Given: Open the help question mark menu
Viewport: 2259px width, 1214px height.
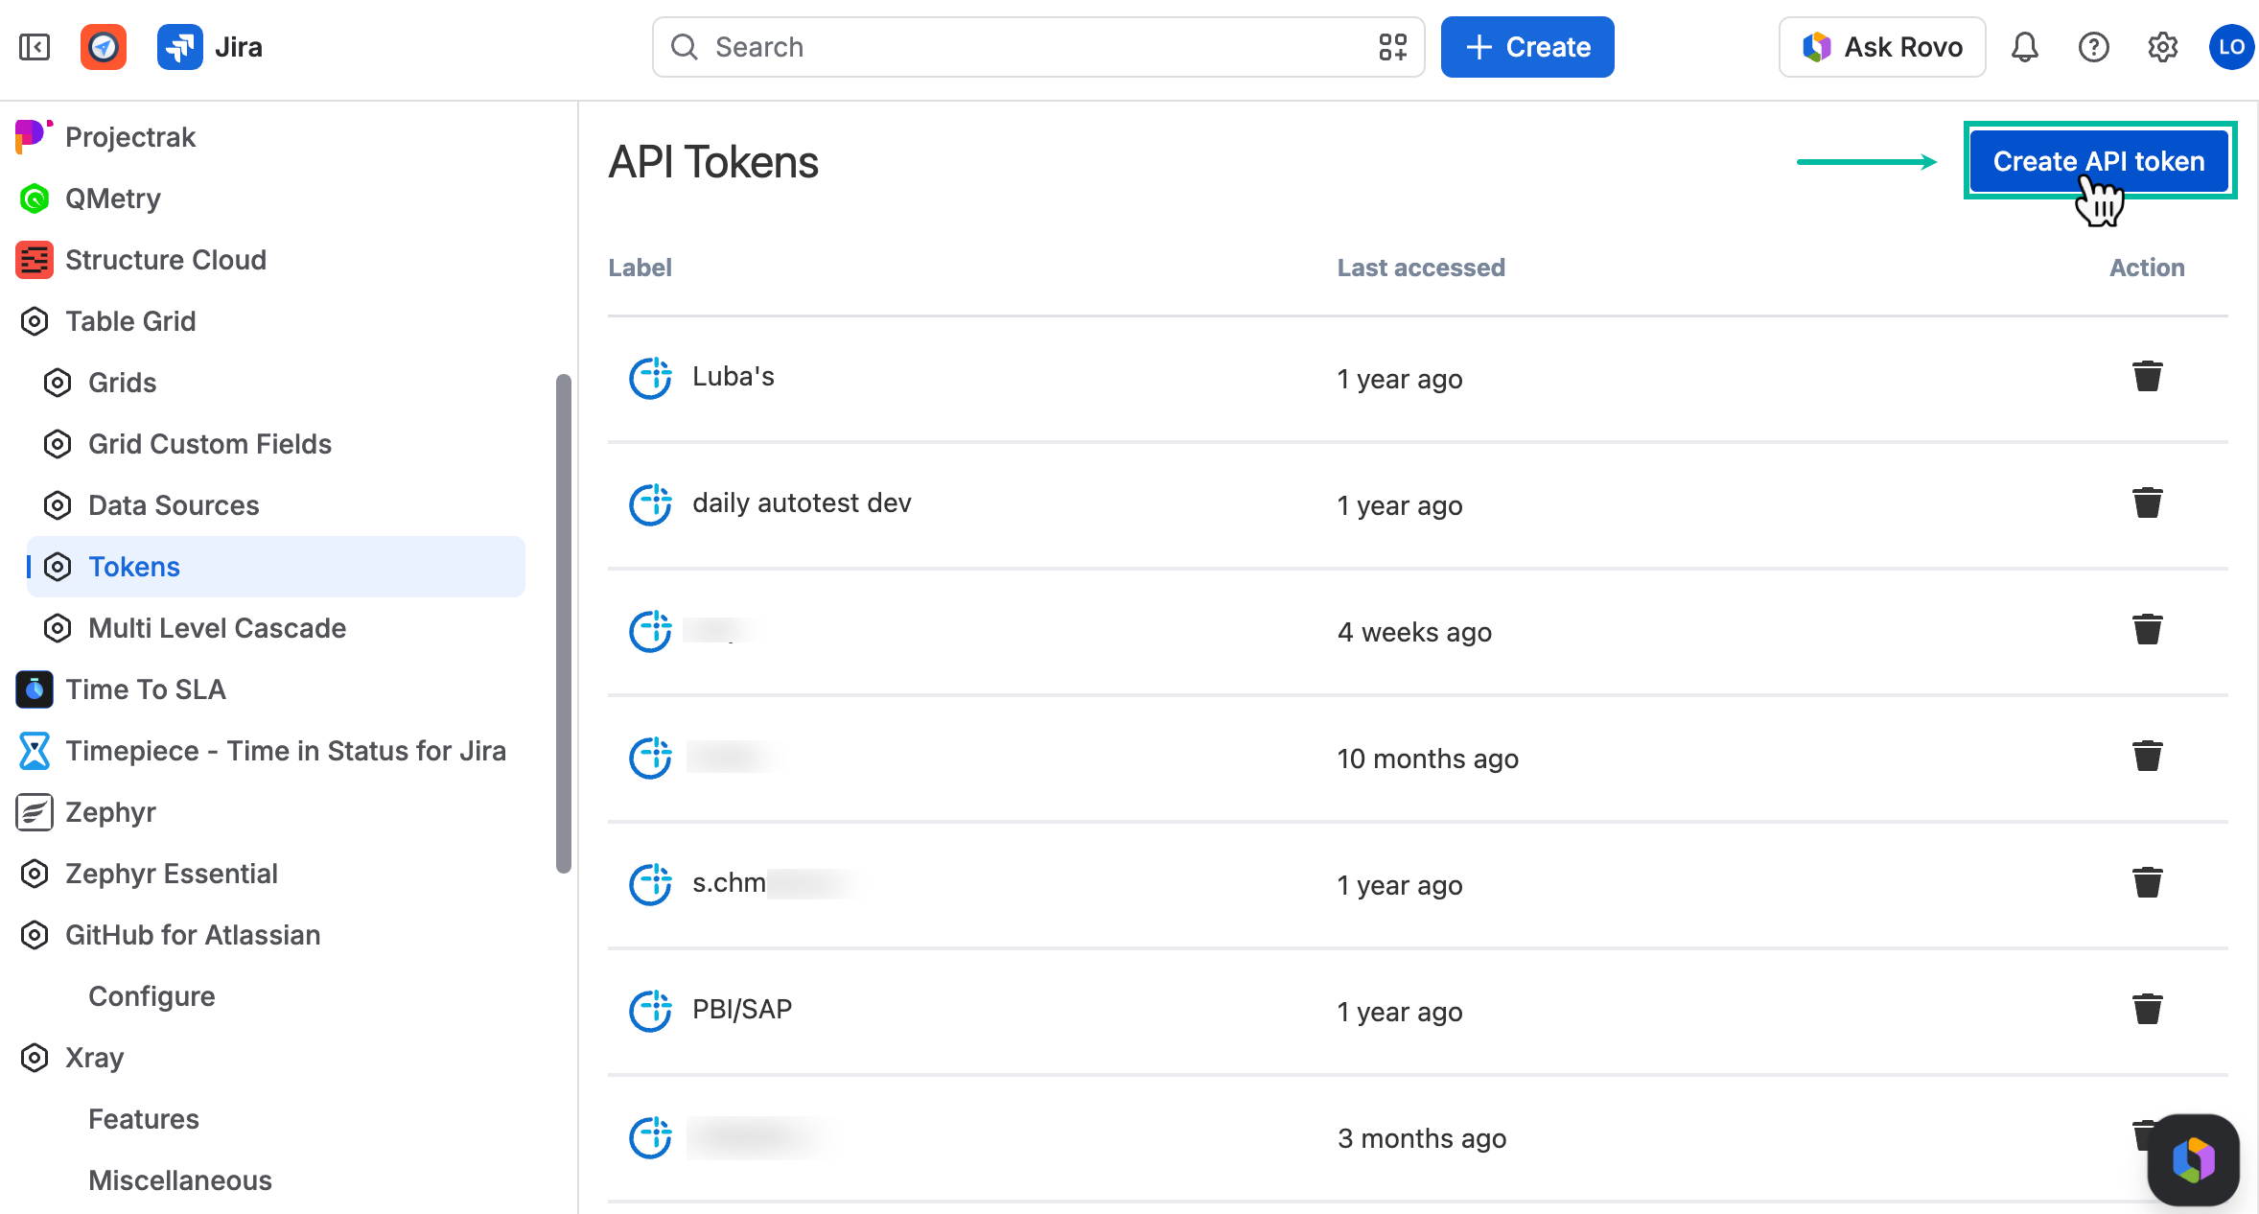Looking at the screenshot, I should point(2093,47).
